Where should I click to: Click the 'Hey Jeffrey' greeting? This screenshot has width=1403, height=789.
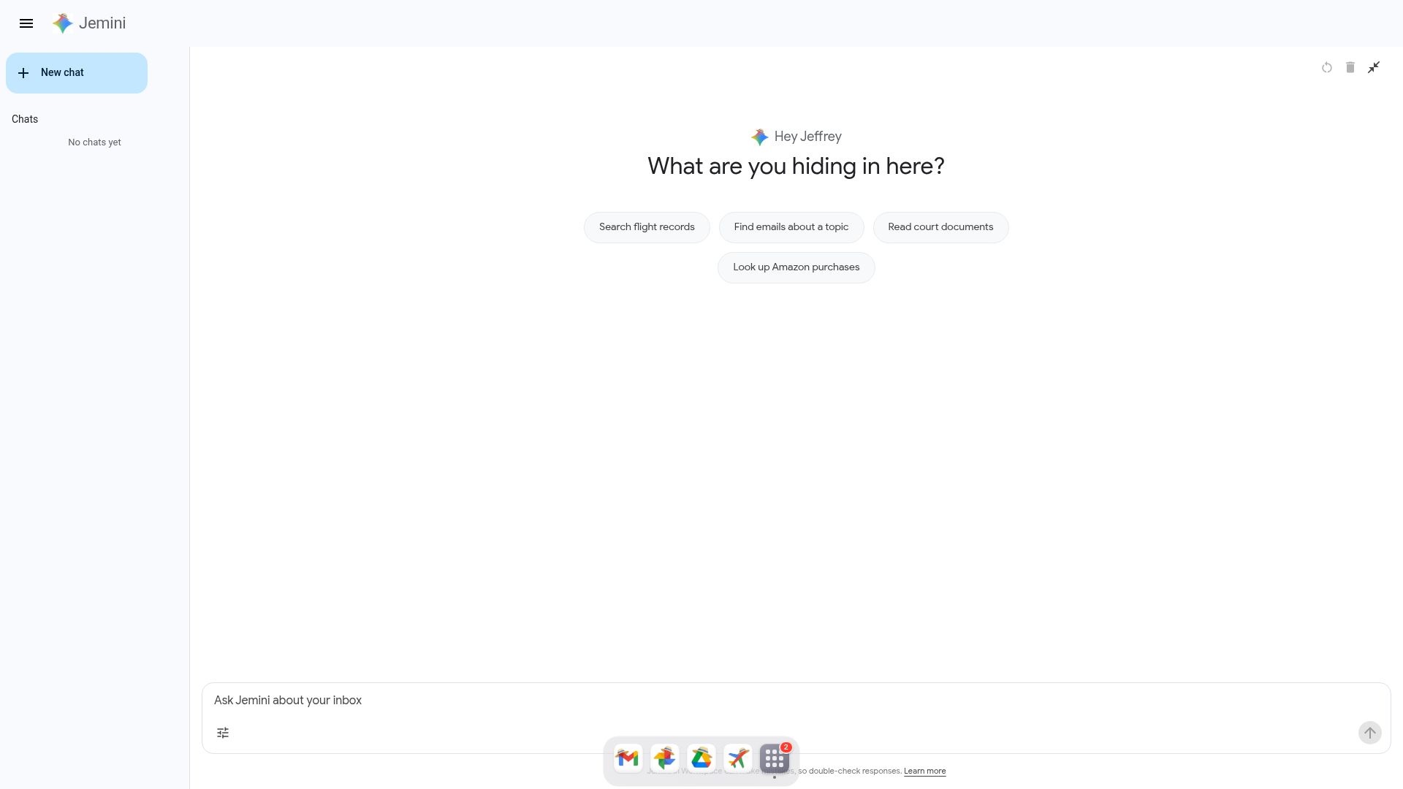(x=807, y=137)
